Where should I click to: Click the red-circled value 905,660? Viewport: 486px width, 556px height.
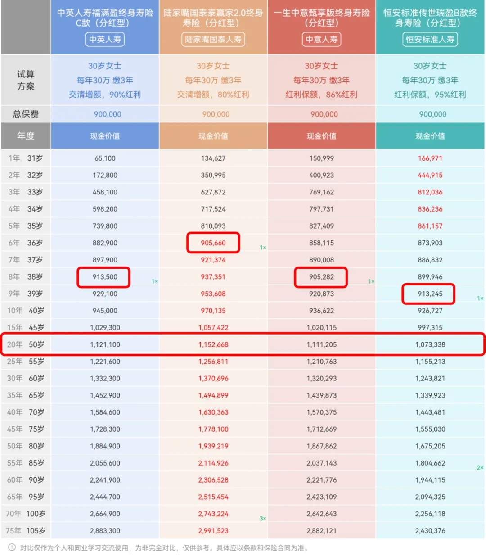pos(213,243)
